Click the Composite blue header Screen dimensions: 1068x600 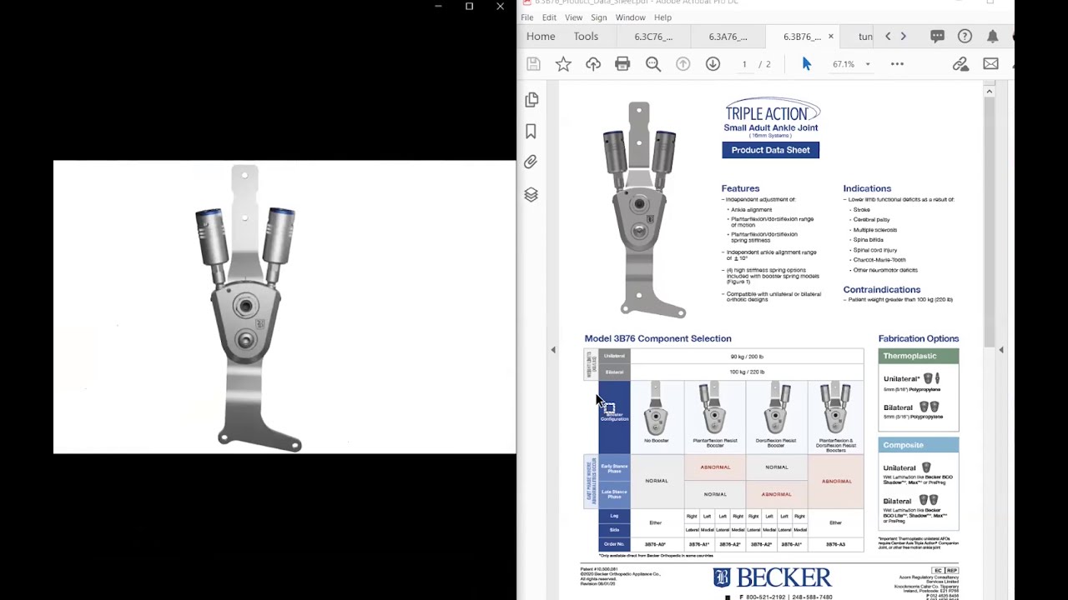tap(919, 445)
